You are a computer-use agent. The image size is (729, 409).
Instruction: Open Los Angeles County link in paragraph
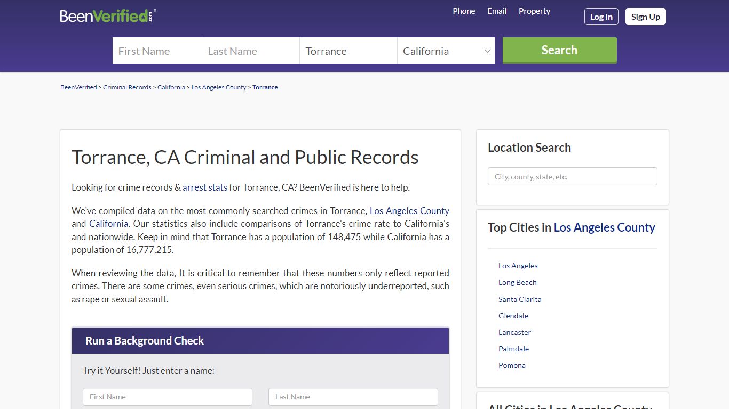click(x=409, y=211)
